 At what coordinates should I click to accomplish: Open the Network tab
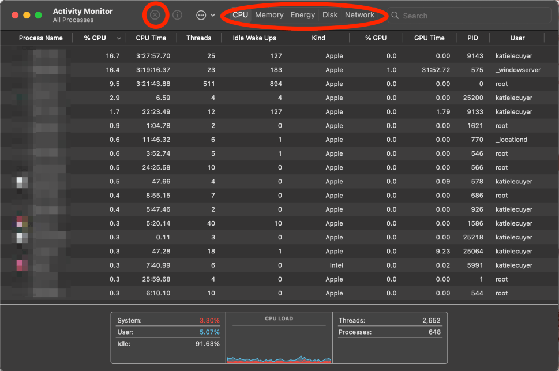[x=359, y=15]
